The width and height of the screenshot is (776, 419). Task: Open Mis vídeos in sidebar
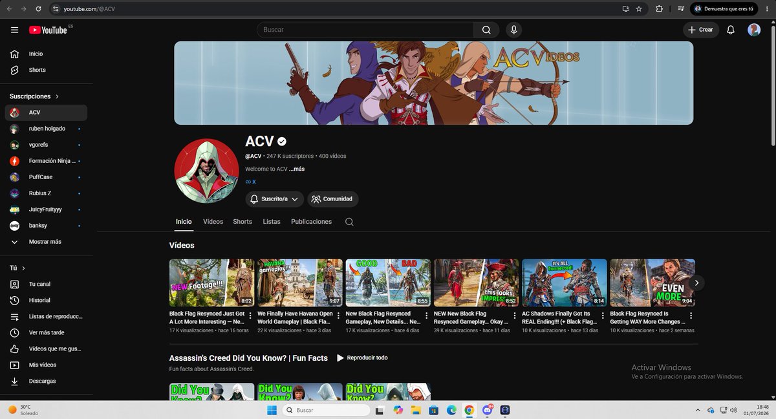46,365
